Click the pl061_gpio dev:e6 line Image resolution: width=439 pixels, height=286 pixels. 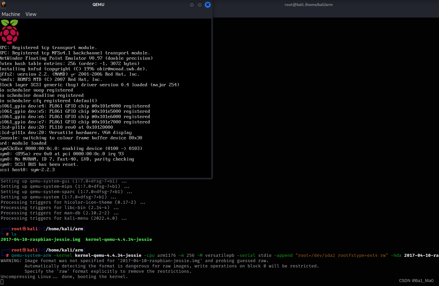tap(75, 117)
